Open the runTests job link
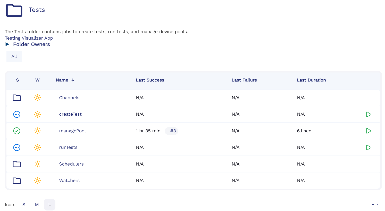Image resolution: width=385 pixels, height=211 pixels. 68,148
